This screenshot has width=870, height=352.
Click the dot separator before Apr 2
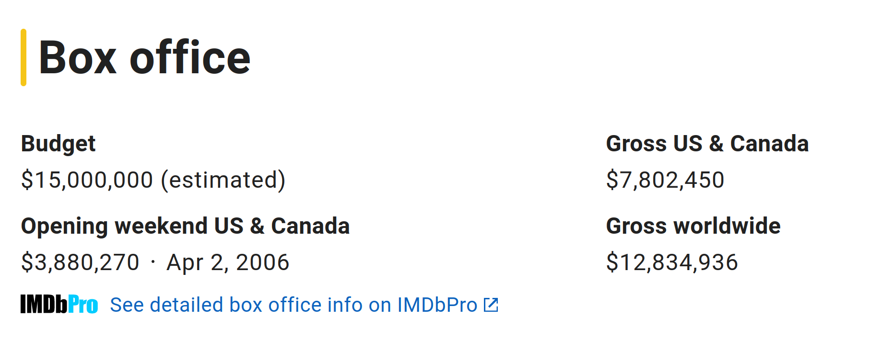(153, 262)
